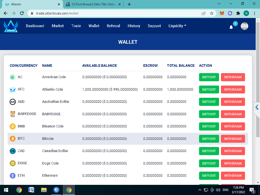This screenshot has height=195, width=260.
Task: Open the user profile avatar
Action: point(245,26)
